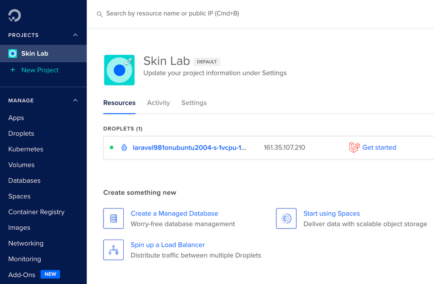The image size is (434, 284).
Task: Click the Laravel logo icon
Action: click(x=354, y=147)
